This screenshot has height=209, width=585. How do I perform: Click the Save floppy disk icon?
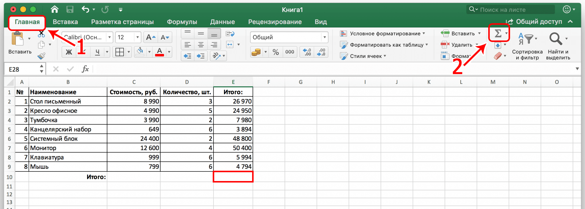[x=70, y=10]
